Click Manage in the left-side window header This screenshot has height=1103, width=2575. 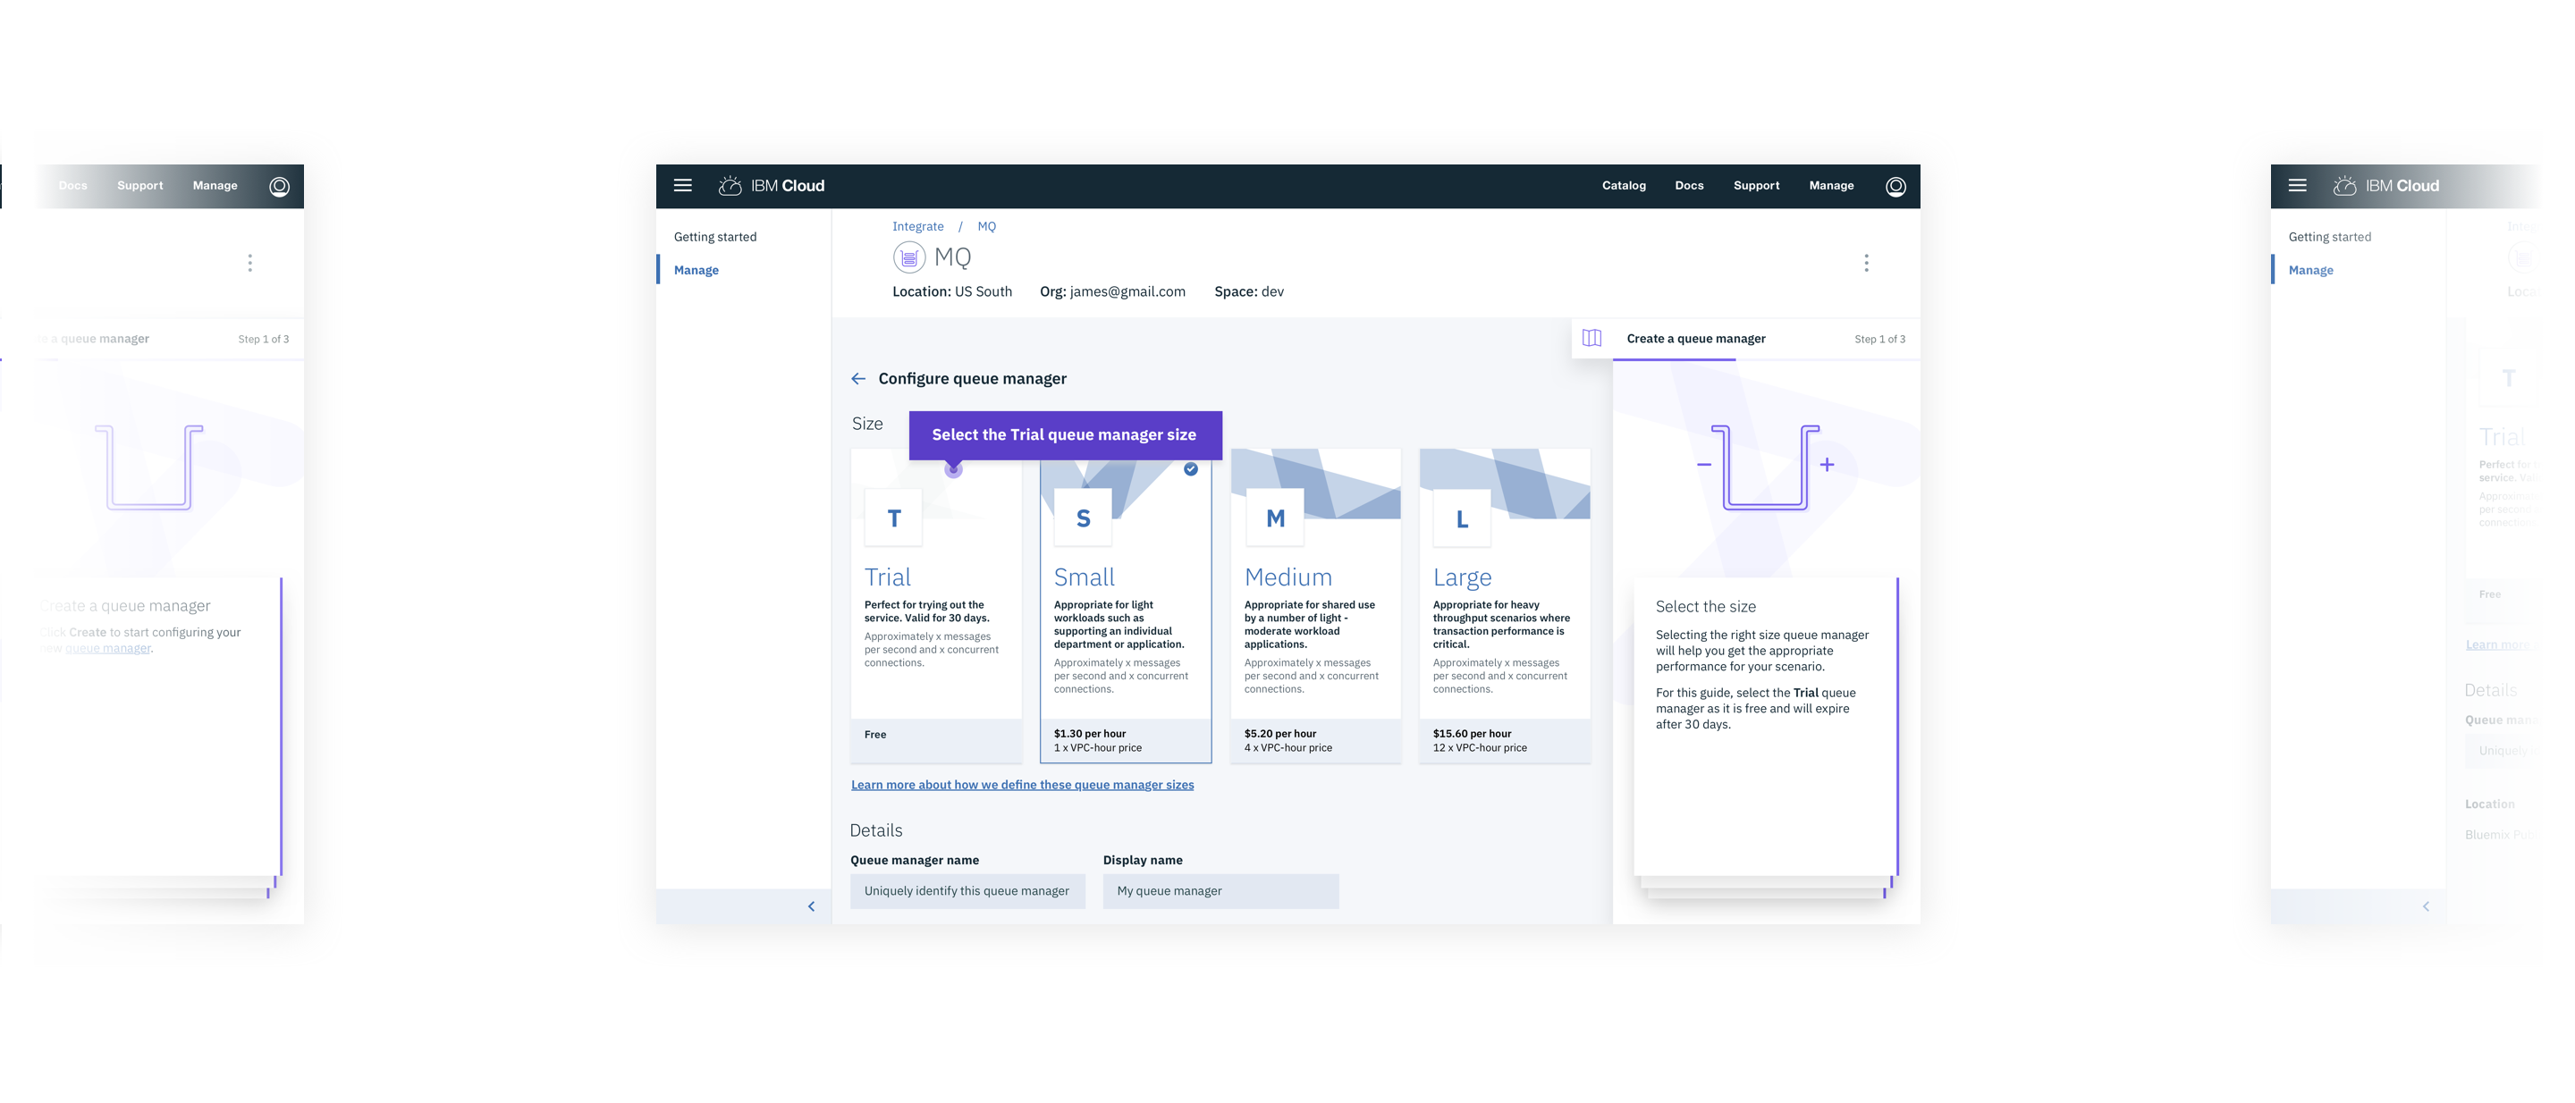click(215, 186)
